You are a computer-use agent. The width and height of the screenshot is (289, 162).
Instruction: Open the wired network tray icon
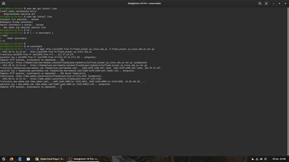click(x=257, y=159)
